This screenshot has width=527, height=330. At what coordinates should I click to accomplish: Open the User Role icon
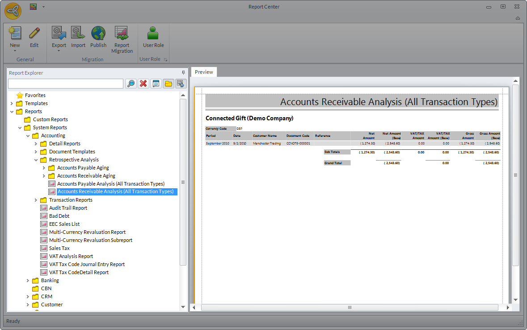tap(153, 34)
